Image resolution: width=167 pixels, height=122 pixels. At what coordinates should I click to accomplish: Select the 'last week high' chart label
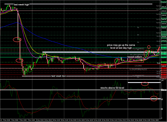(x=21, y=5)
